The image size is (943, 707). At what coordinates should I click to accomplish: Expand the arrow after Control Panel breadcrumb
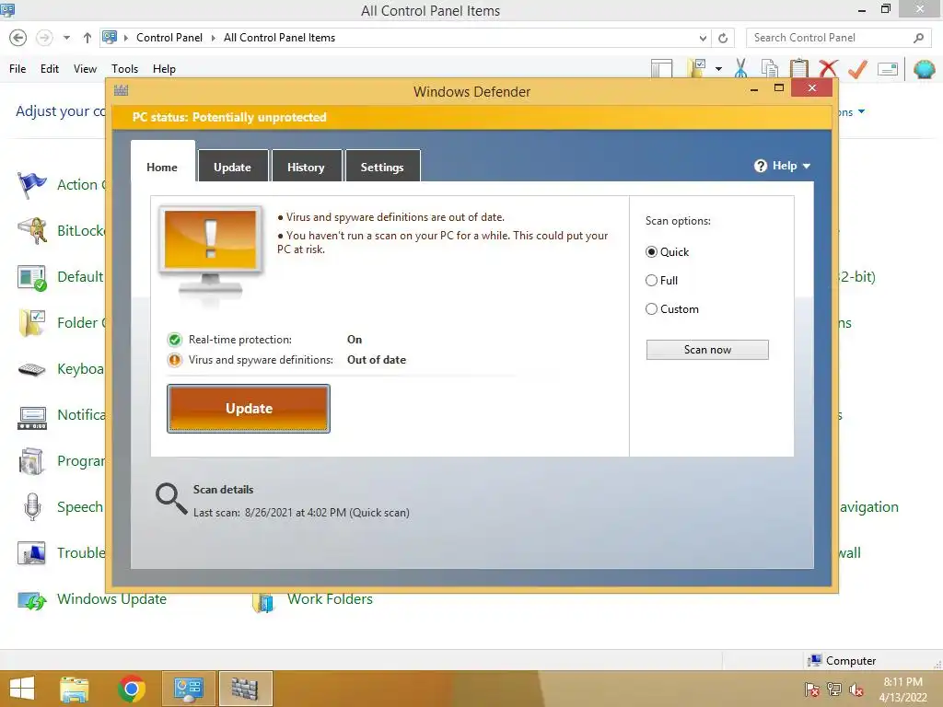(x=213, y=38)
